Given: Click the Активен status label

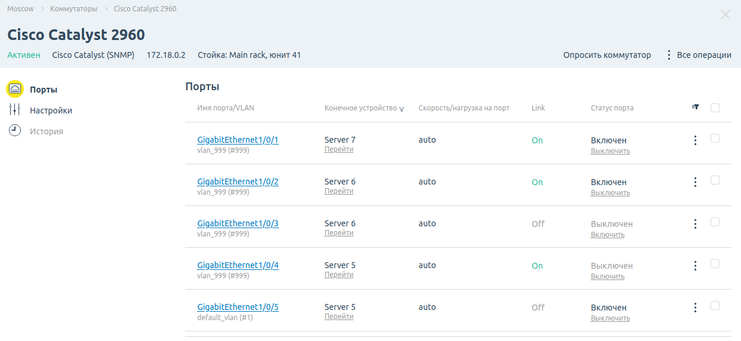Looking at the screenshot, I should click(x=24, y=55).
